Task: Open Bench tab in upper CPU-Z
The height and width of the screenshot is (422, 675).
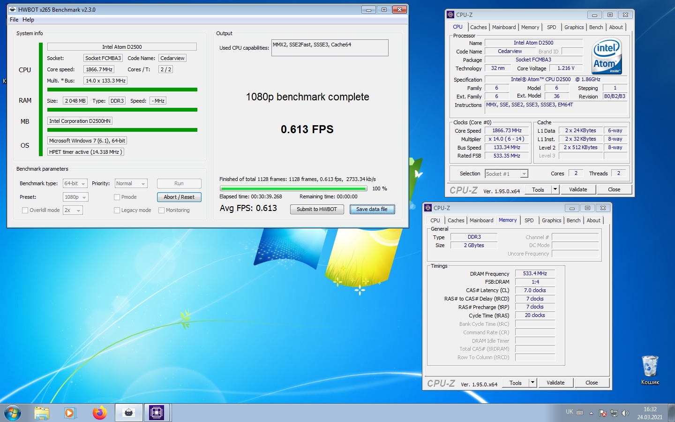Action: pyautogui.click(x=596, y=27)
